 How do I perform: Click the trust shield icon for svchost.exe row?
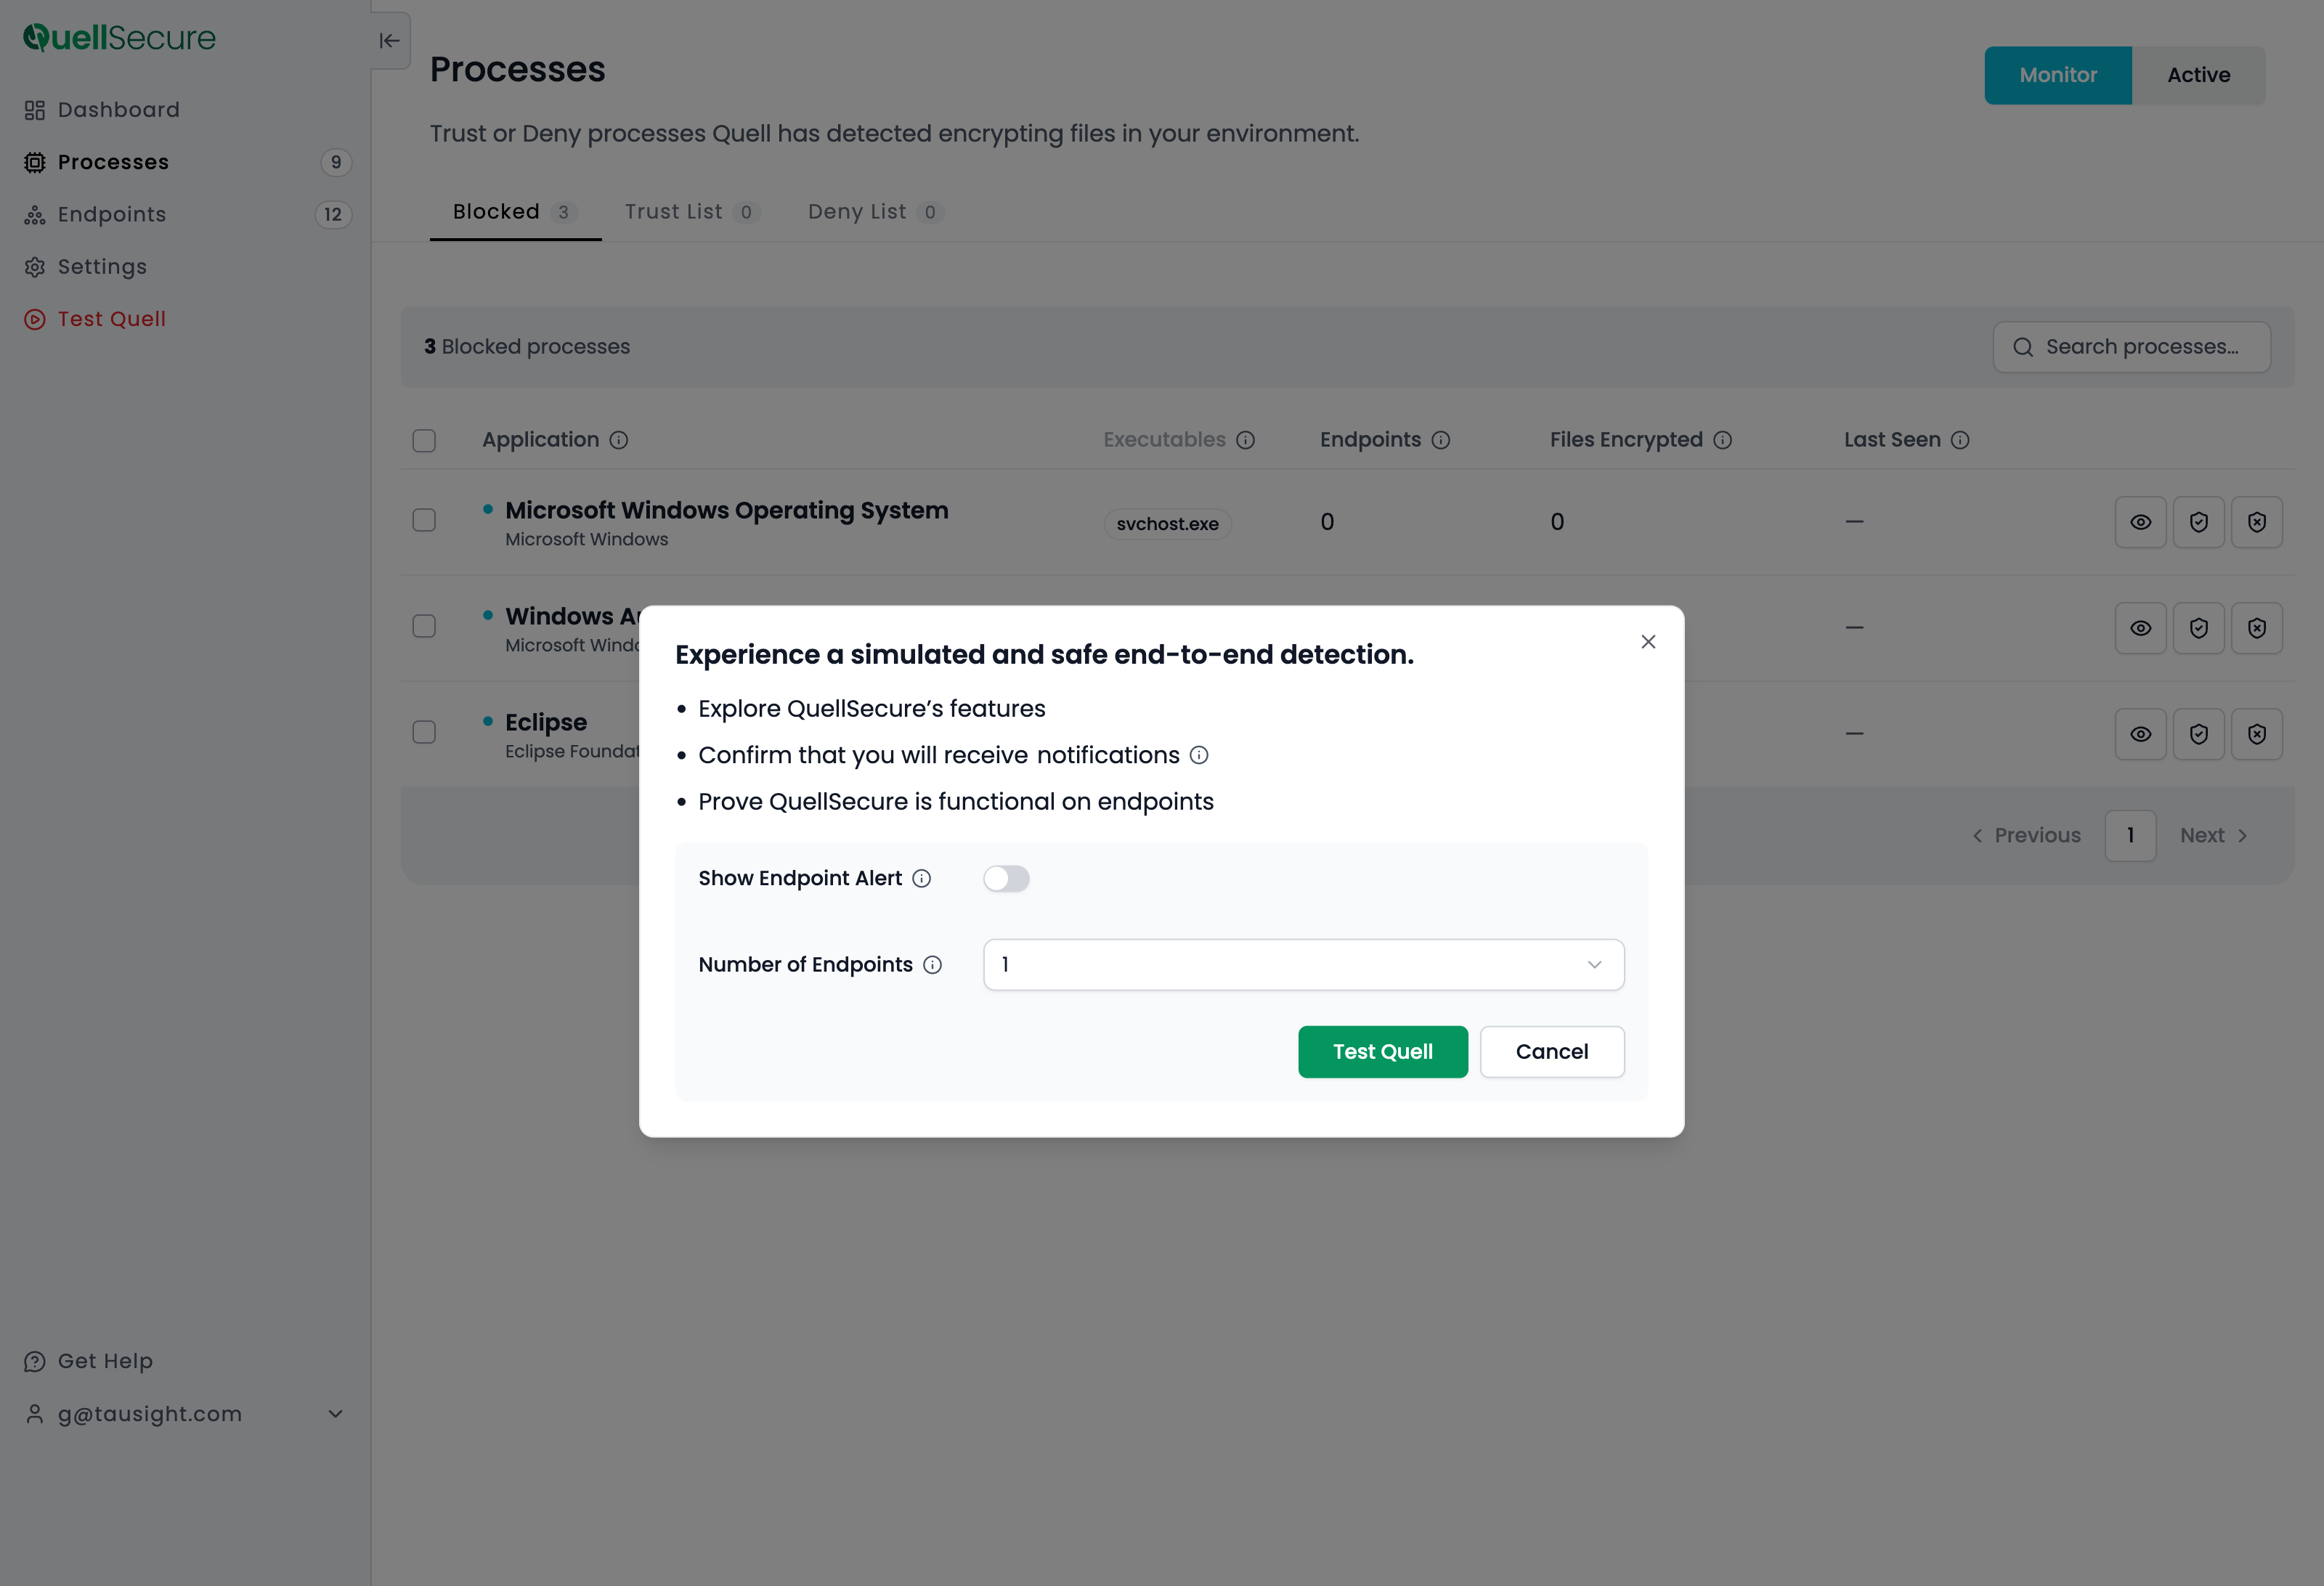(2199, 522)
